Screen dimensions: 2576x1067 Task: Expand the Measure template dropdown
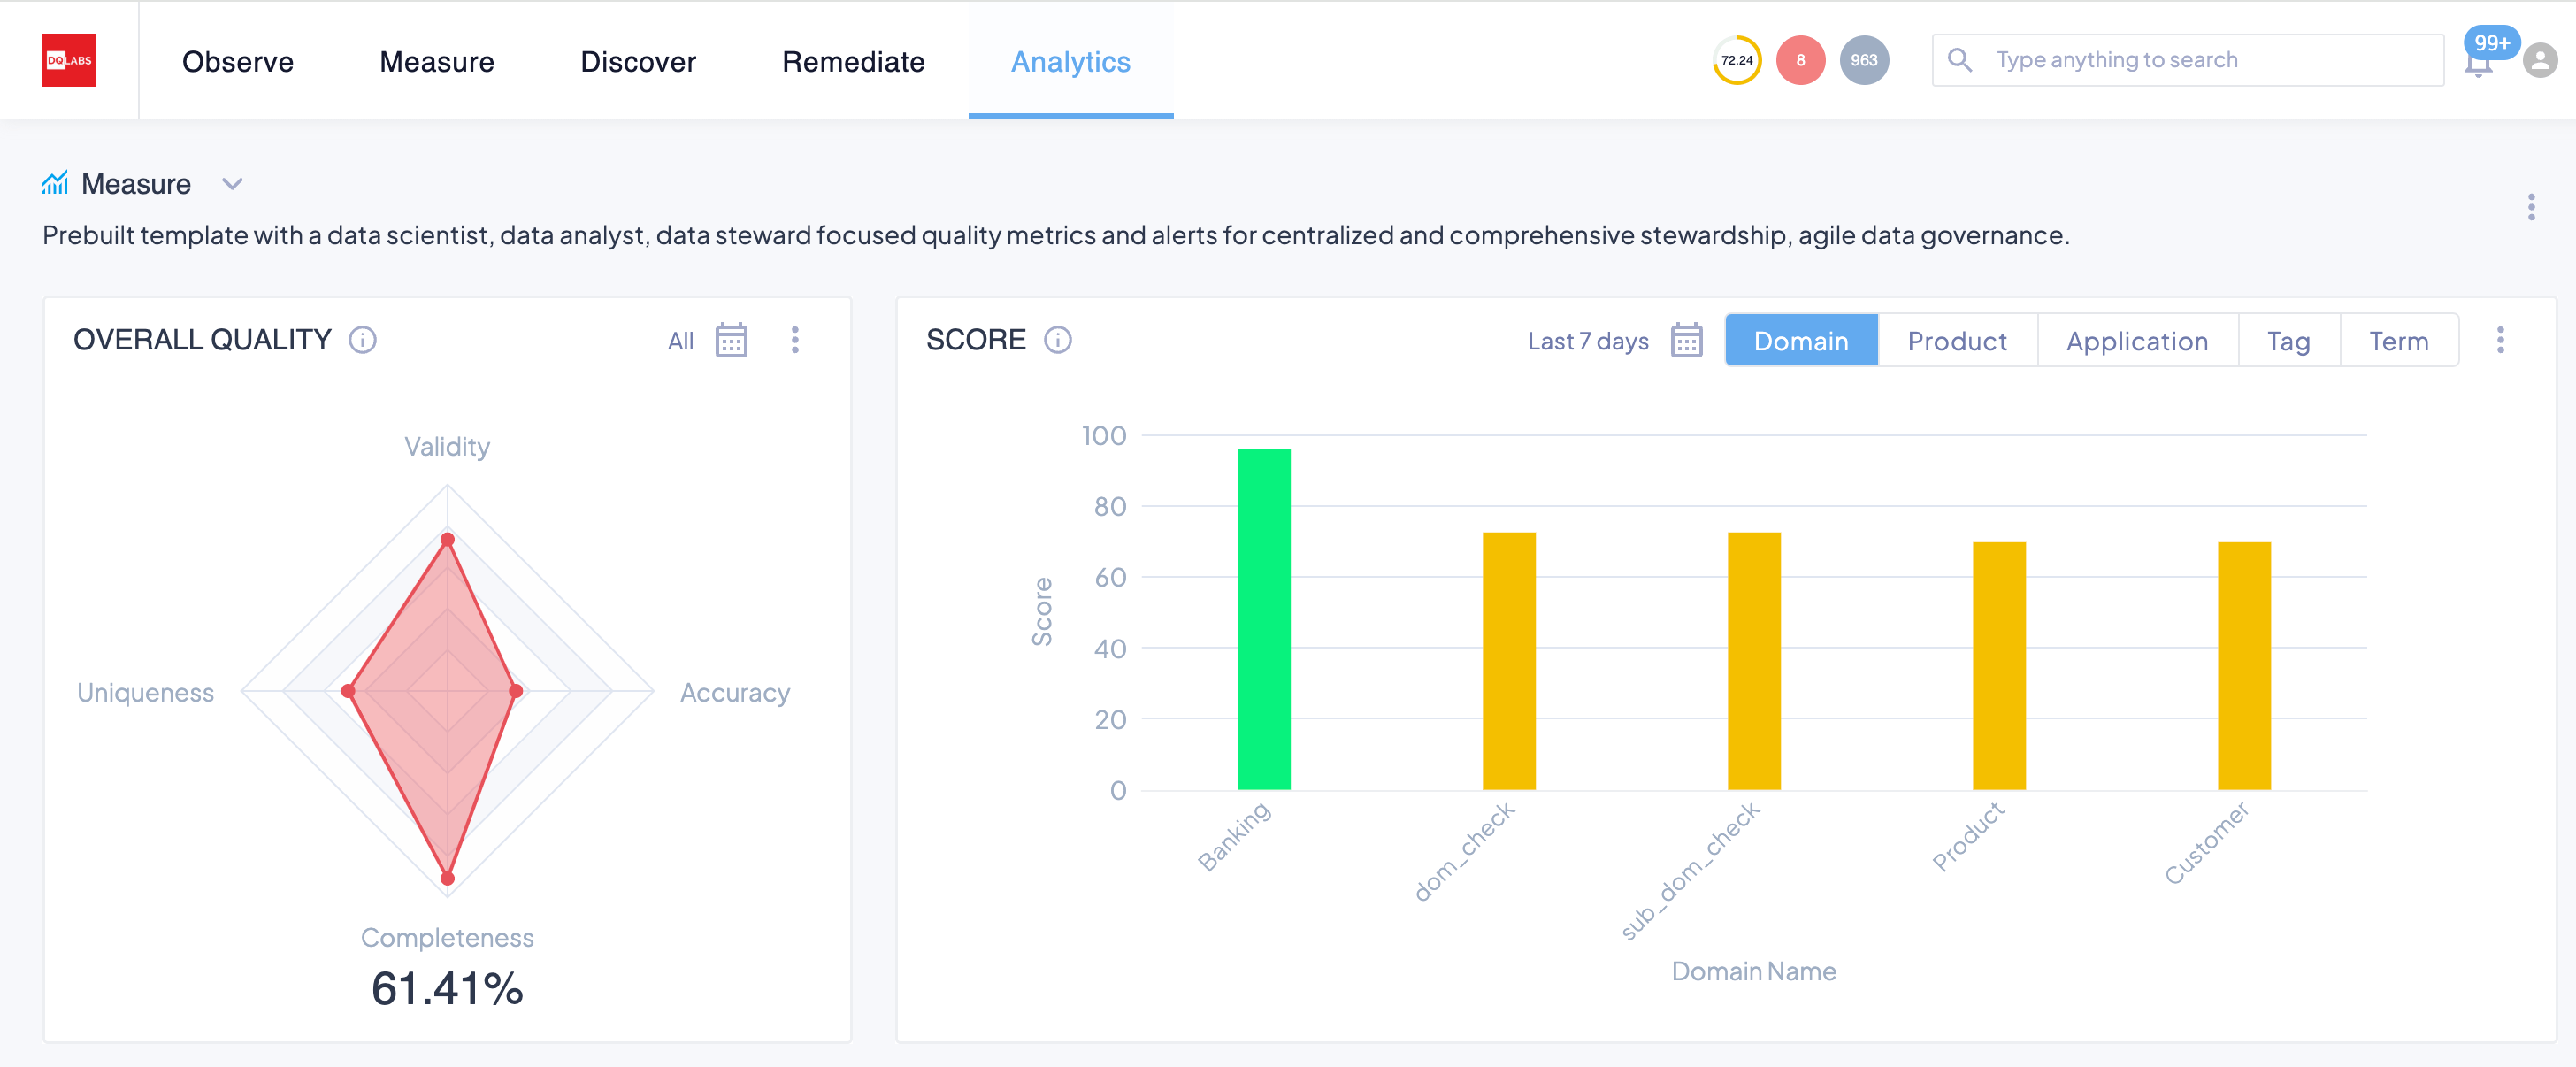(232, 184)
